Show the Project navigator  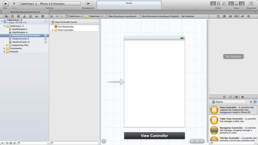tap(6, 16)
